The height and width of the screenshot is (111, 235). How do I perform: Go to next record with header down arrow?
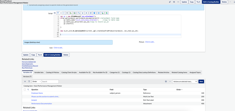[x=234, y=2]
